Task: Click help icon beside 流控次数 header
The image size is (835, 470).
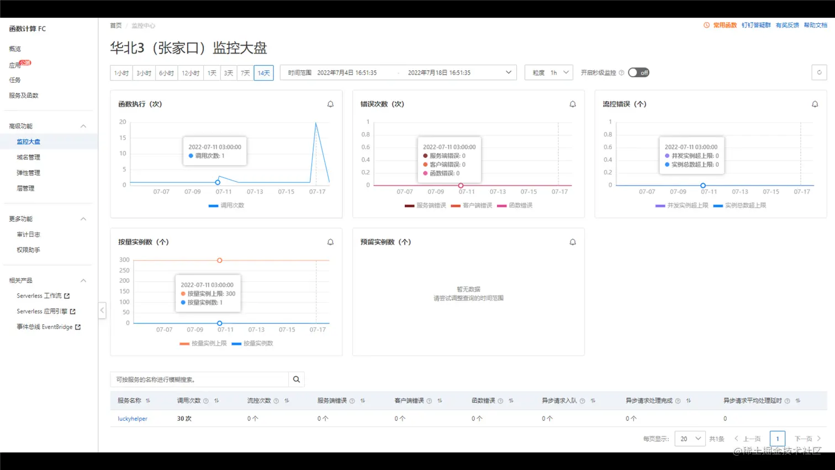Action: click(276, 401)
